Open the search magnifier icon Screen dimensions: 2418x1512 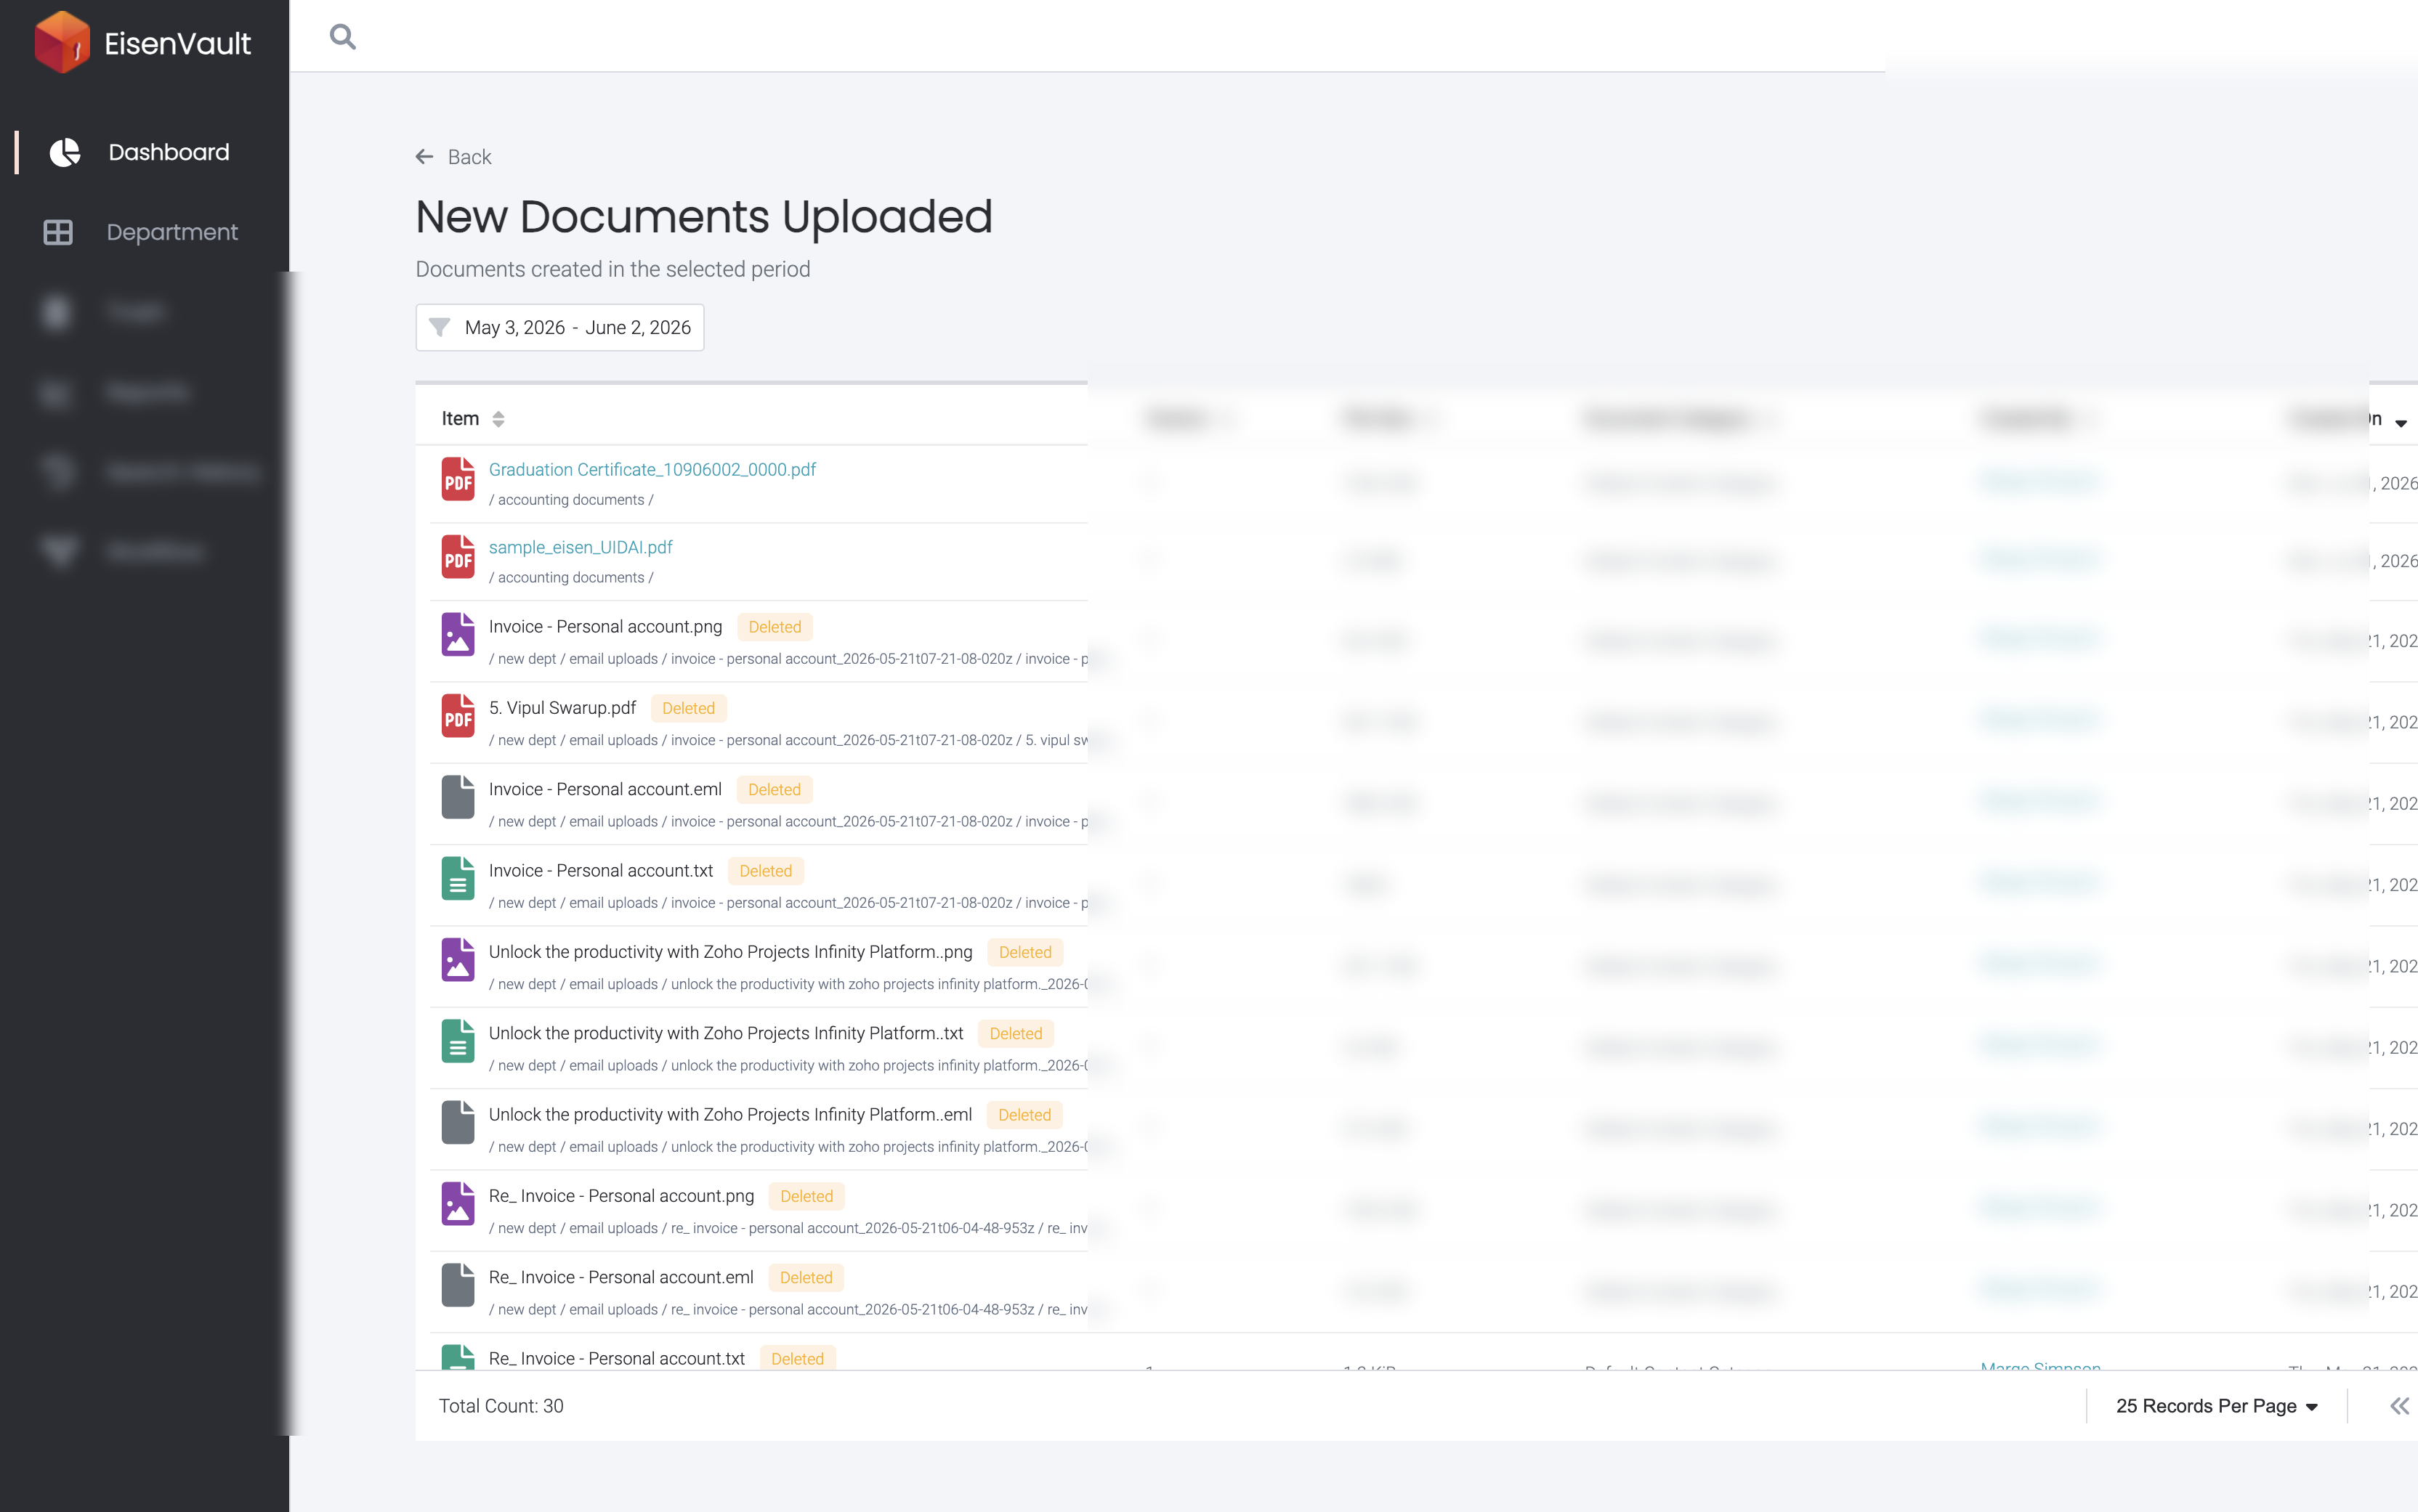[343, 37]
